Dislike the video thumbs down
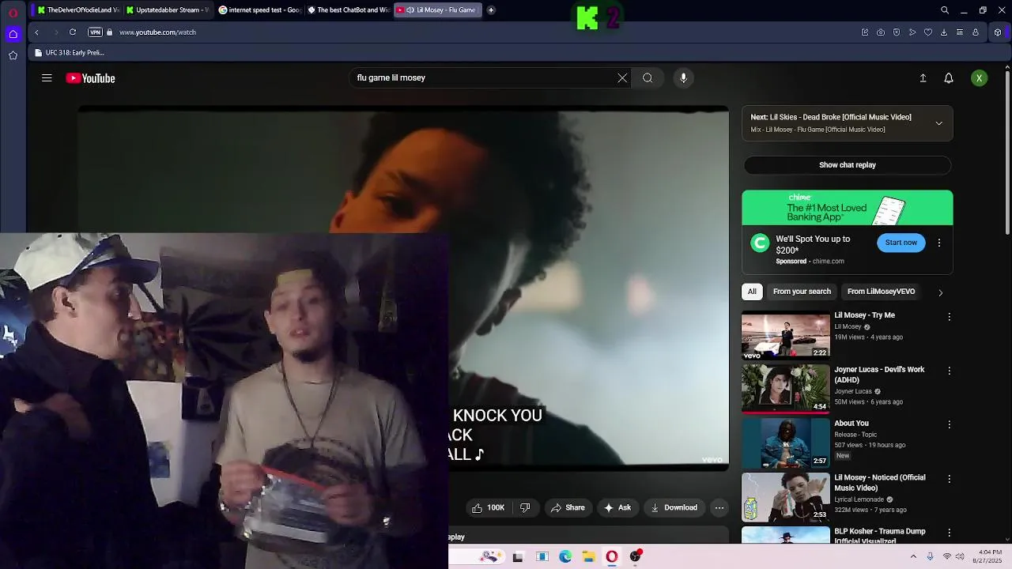The width and height of the screenshot is (1012, 569). click(x=525, y=508)
